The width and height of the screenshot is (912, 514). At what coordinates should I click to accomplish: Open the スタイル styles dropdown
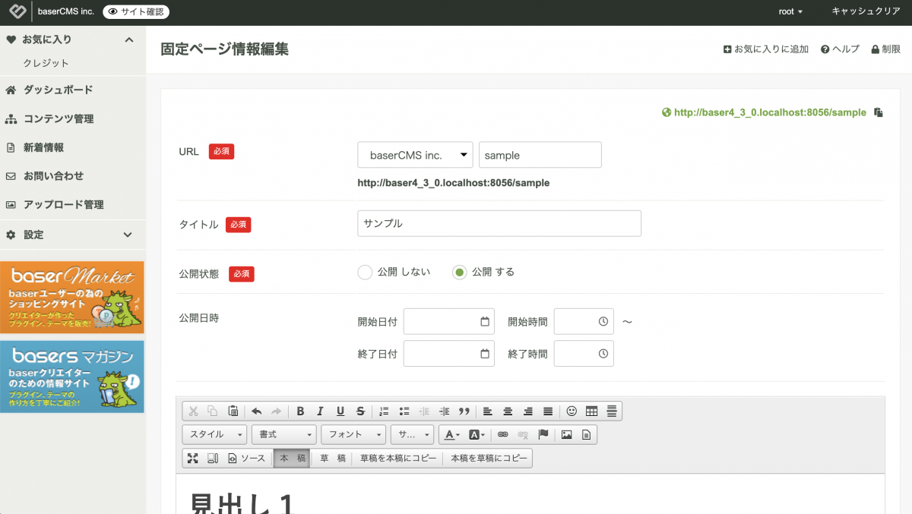point(214,435)
